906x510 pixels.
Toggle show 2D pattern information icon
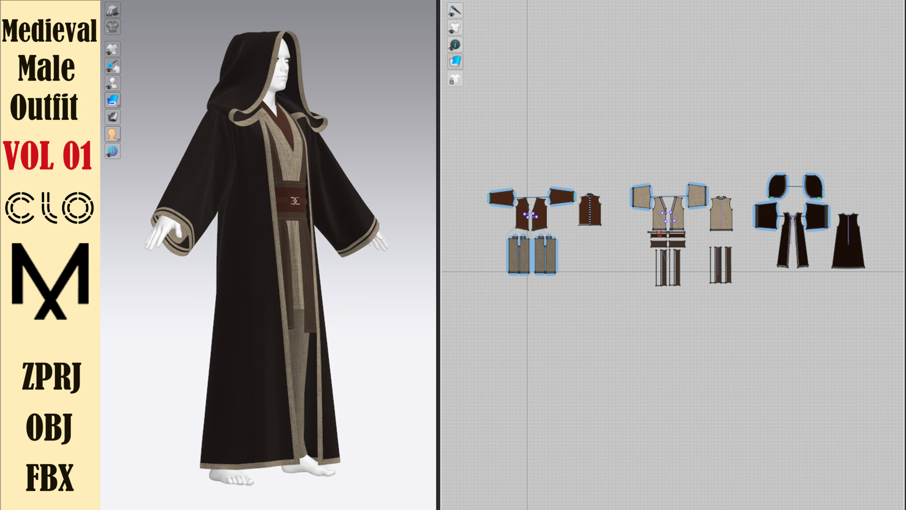455,45
